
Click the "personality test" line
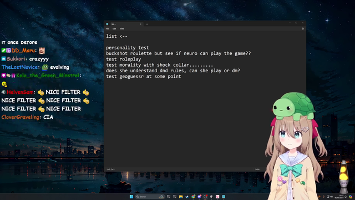click(128, 48)
